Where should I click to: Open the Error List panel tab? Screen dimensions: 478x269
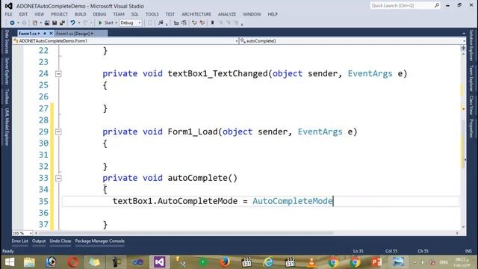point(20,241)
